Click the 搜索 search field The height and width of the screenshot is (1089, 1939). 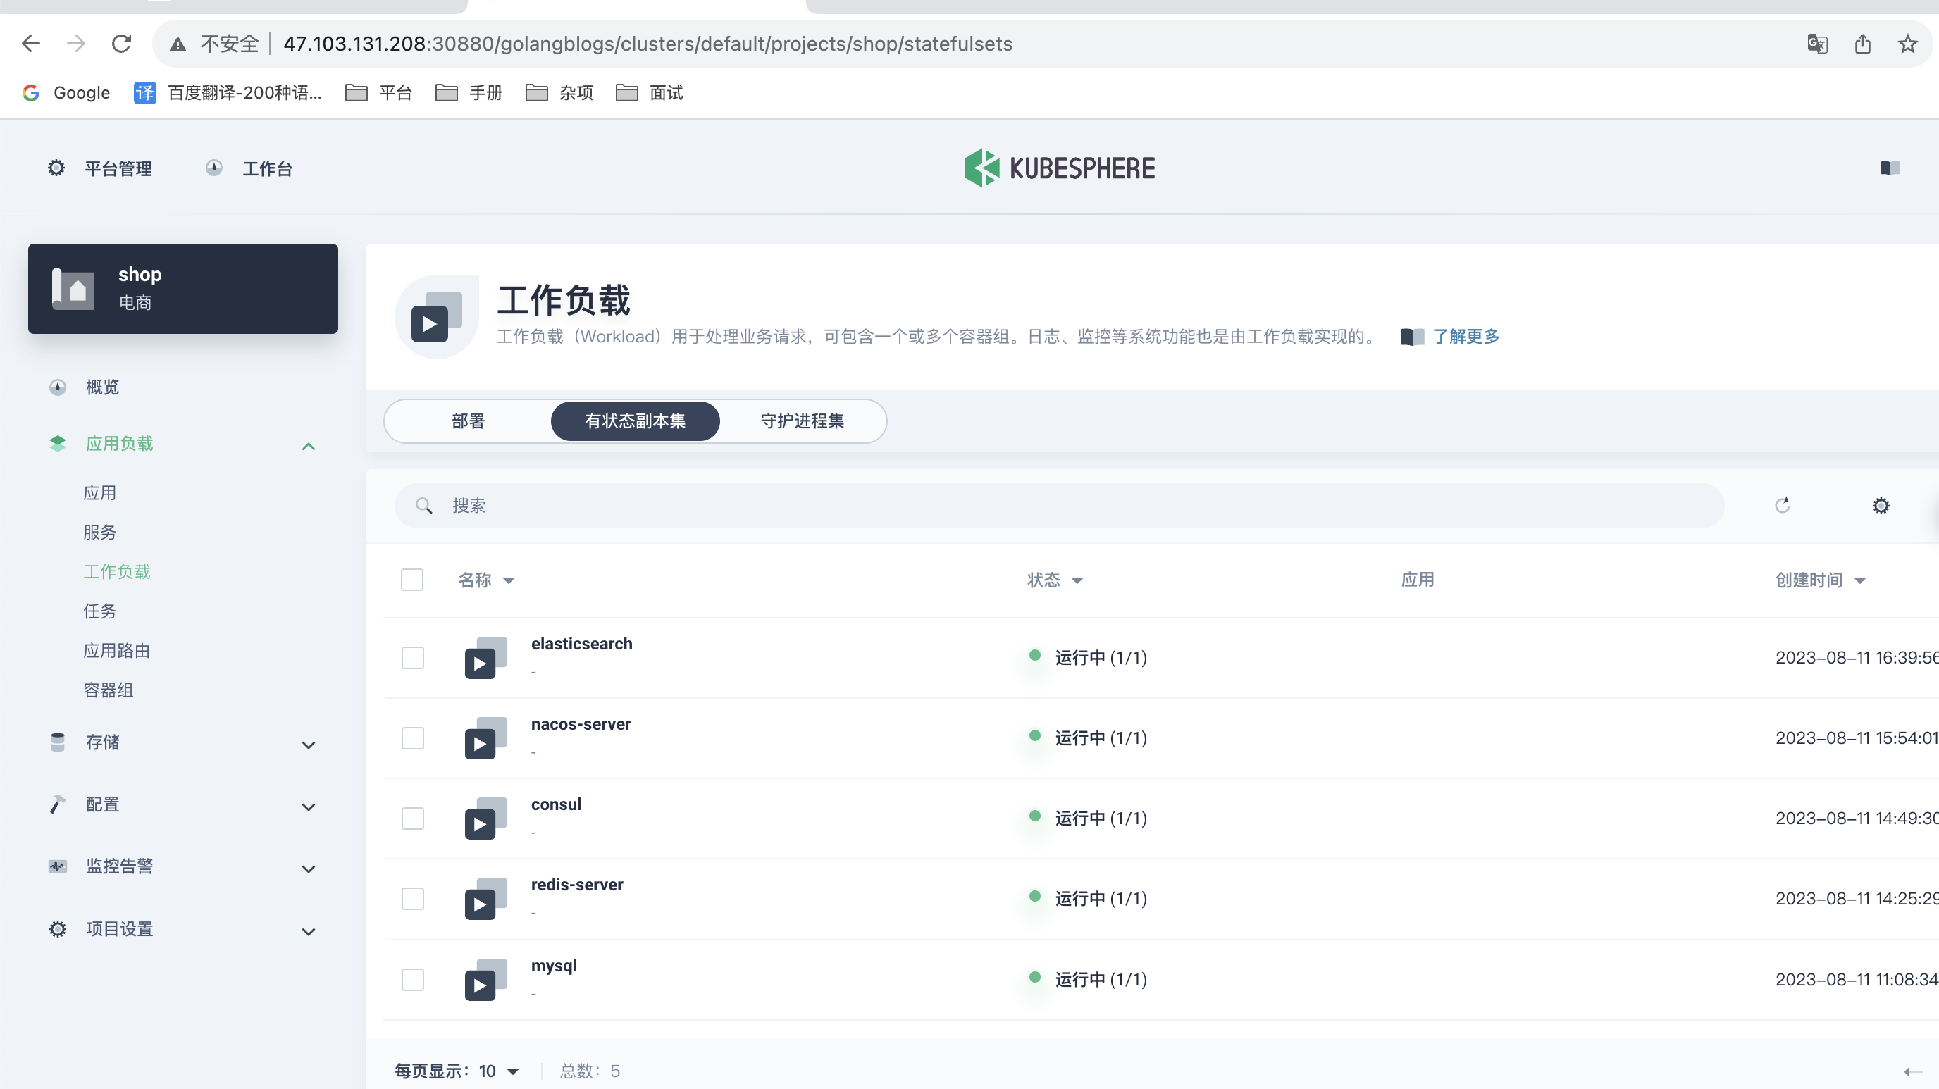click(1059, 506)
